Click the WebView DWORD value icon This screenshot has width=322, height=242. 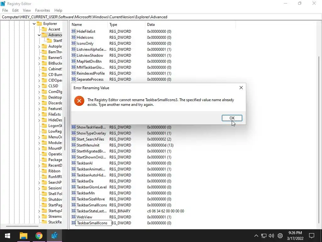coord(74,217)
